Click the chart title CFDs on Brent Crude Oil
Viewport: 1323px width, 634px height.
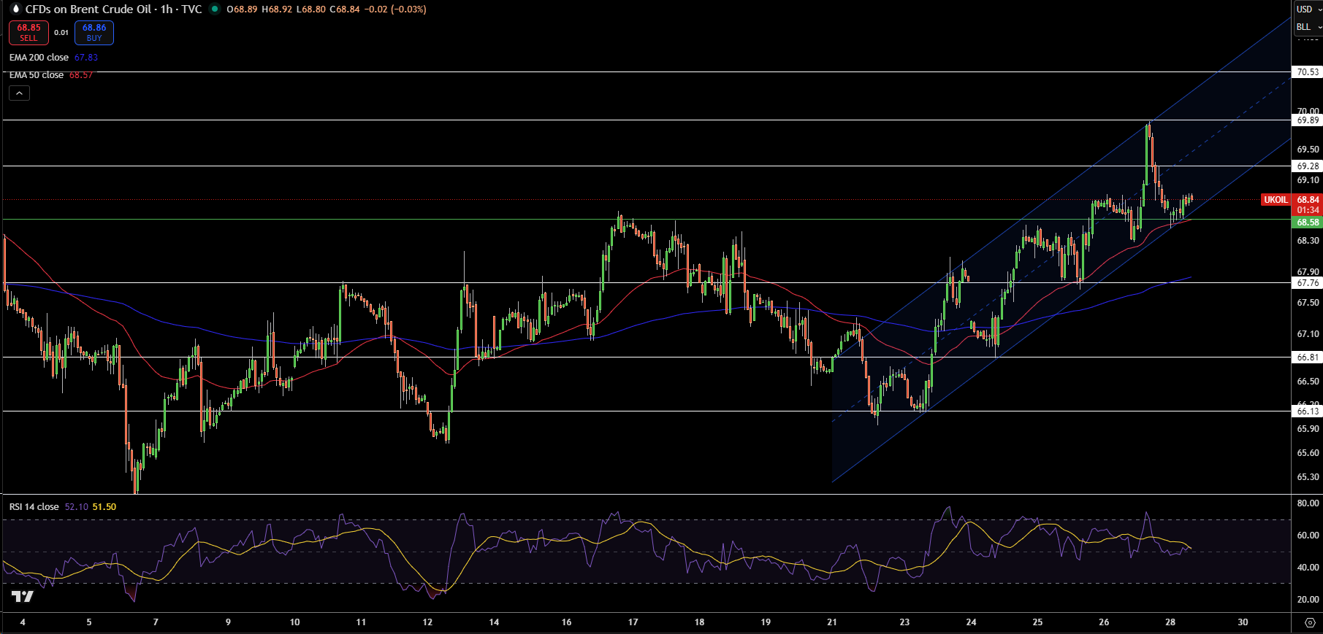[88, 9]
